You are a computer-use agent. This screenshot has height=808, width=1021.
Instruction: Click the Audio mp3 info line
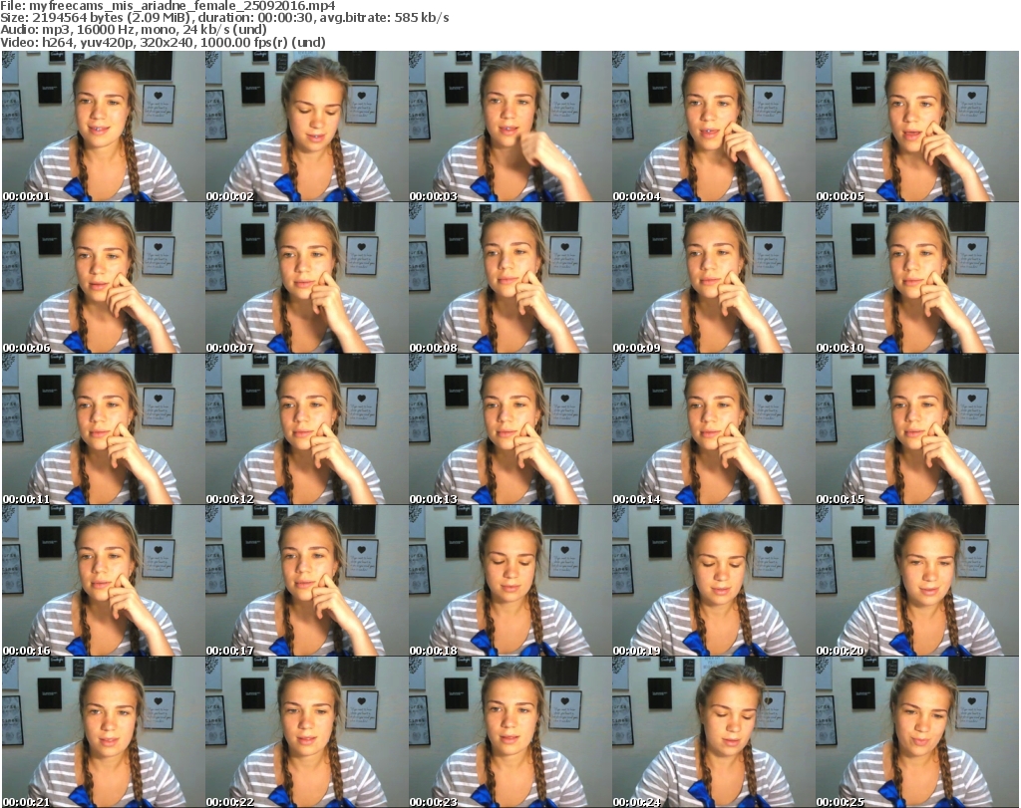tap(134, 30)
